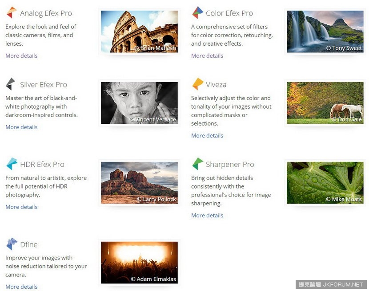The height and width of the screenshot is (291, 369).
Task: Click the Viveza yellow logo icon
Action: (x=198, y=84)
